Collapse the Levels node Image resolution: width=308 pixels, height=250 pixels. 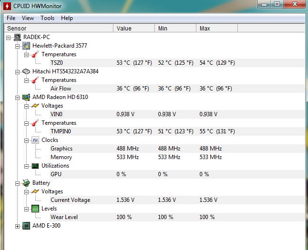26,209
